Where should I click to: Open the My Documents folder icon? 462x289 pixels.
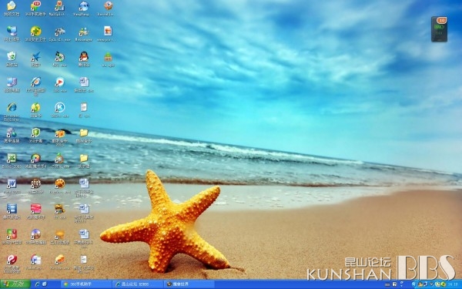pos(12,5)
